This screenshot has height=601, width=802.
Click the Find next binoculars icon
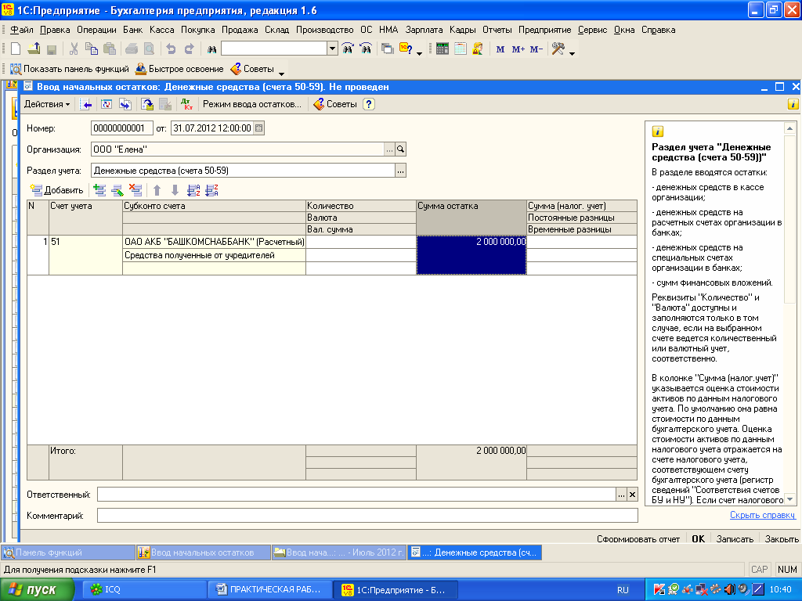pos(348,49)
